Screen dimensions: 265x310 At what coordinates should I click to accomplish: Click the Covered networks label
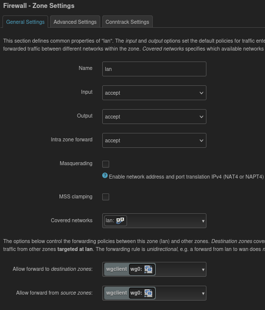tap(71, 220)
